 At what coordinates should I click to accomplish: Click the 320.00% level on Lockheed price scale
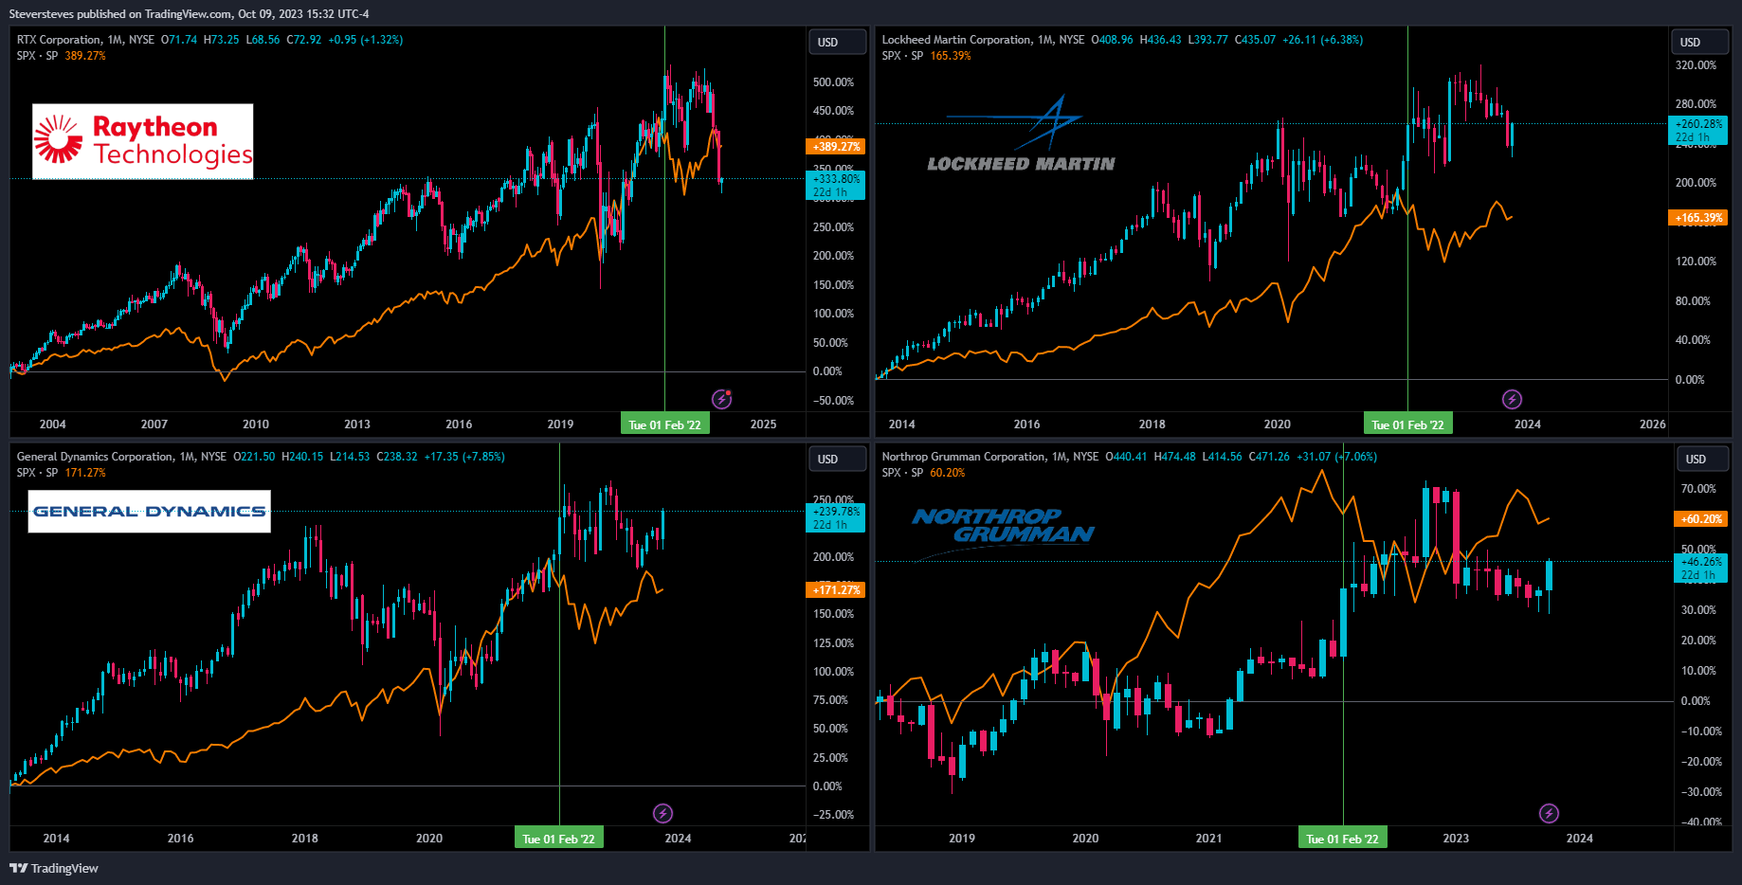pyautogui.click(x=1696, y=65)
